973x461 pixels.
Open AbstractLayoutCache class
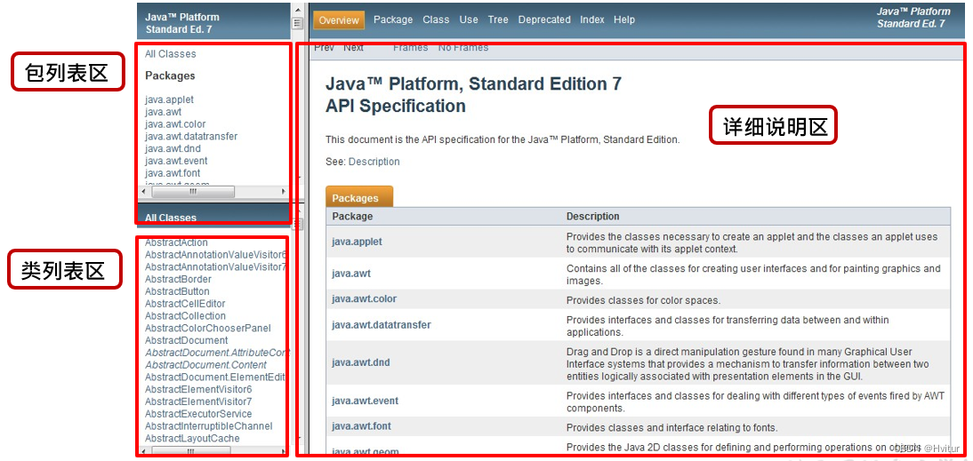[x=192, y=438]
